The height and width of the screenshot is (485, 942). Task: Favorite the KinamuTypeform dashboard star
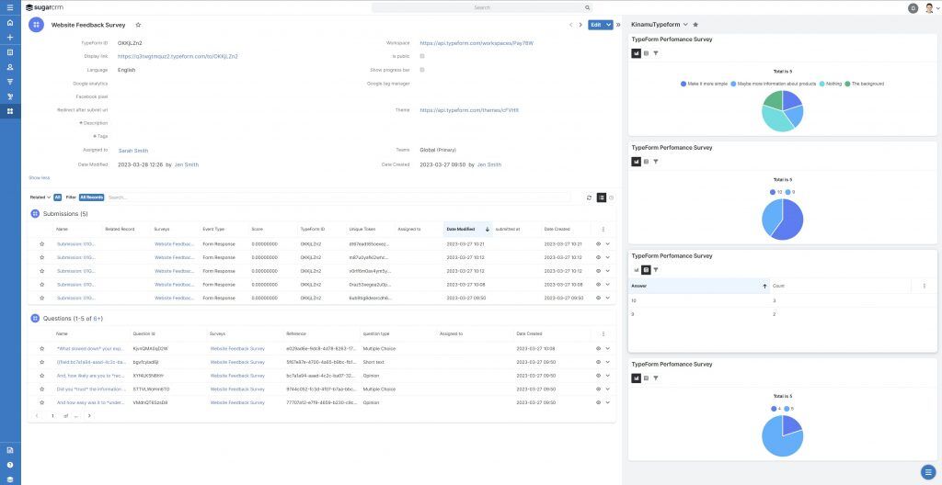[x=695, y=25]
